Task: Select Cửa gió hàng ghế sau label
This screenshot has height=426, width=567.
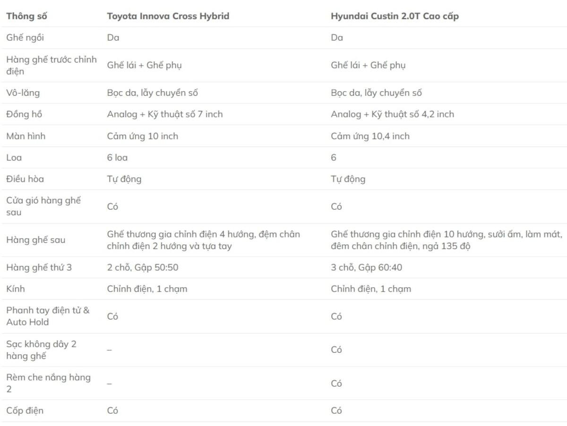Action: coord(43,206)
